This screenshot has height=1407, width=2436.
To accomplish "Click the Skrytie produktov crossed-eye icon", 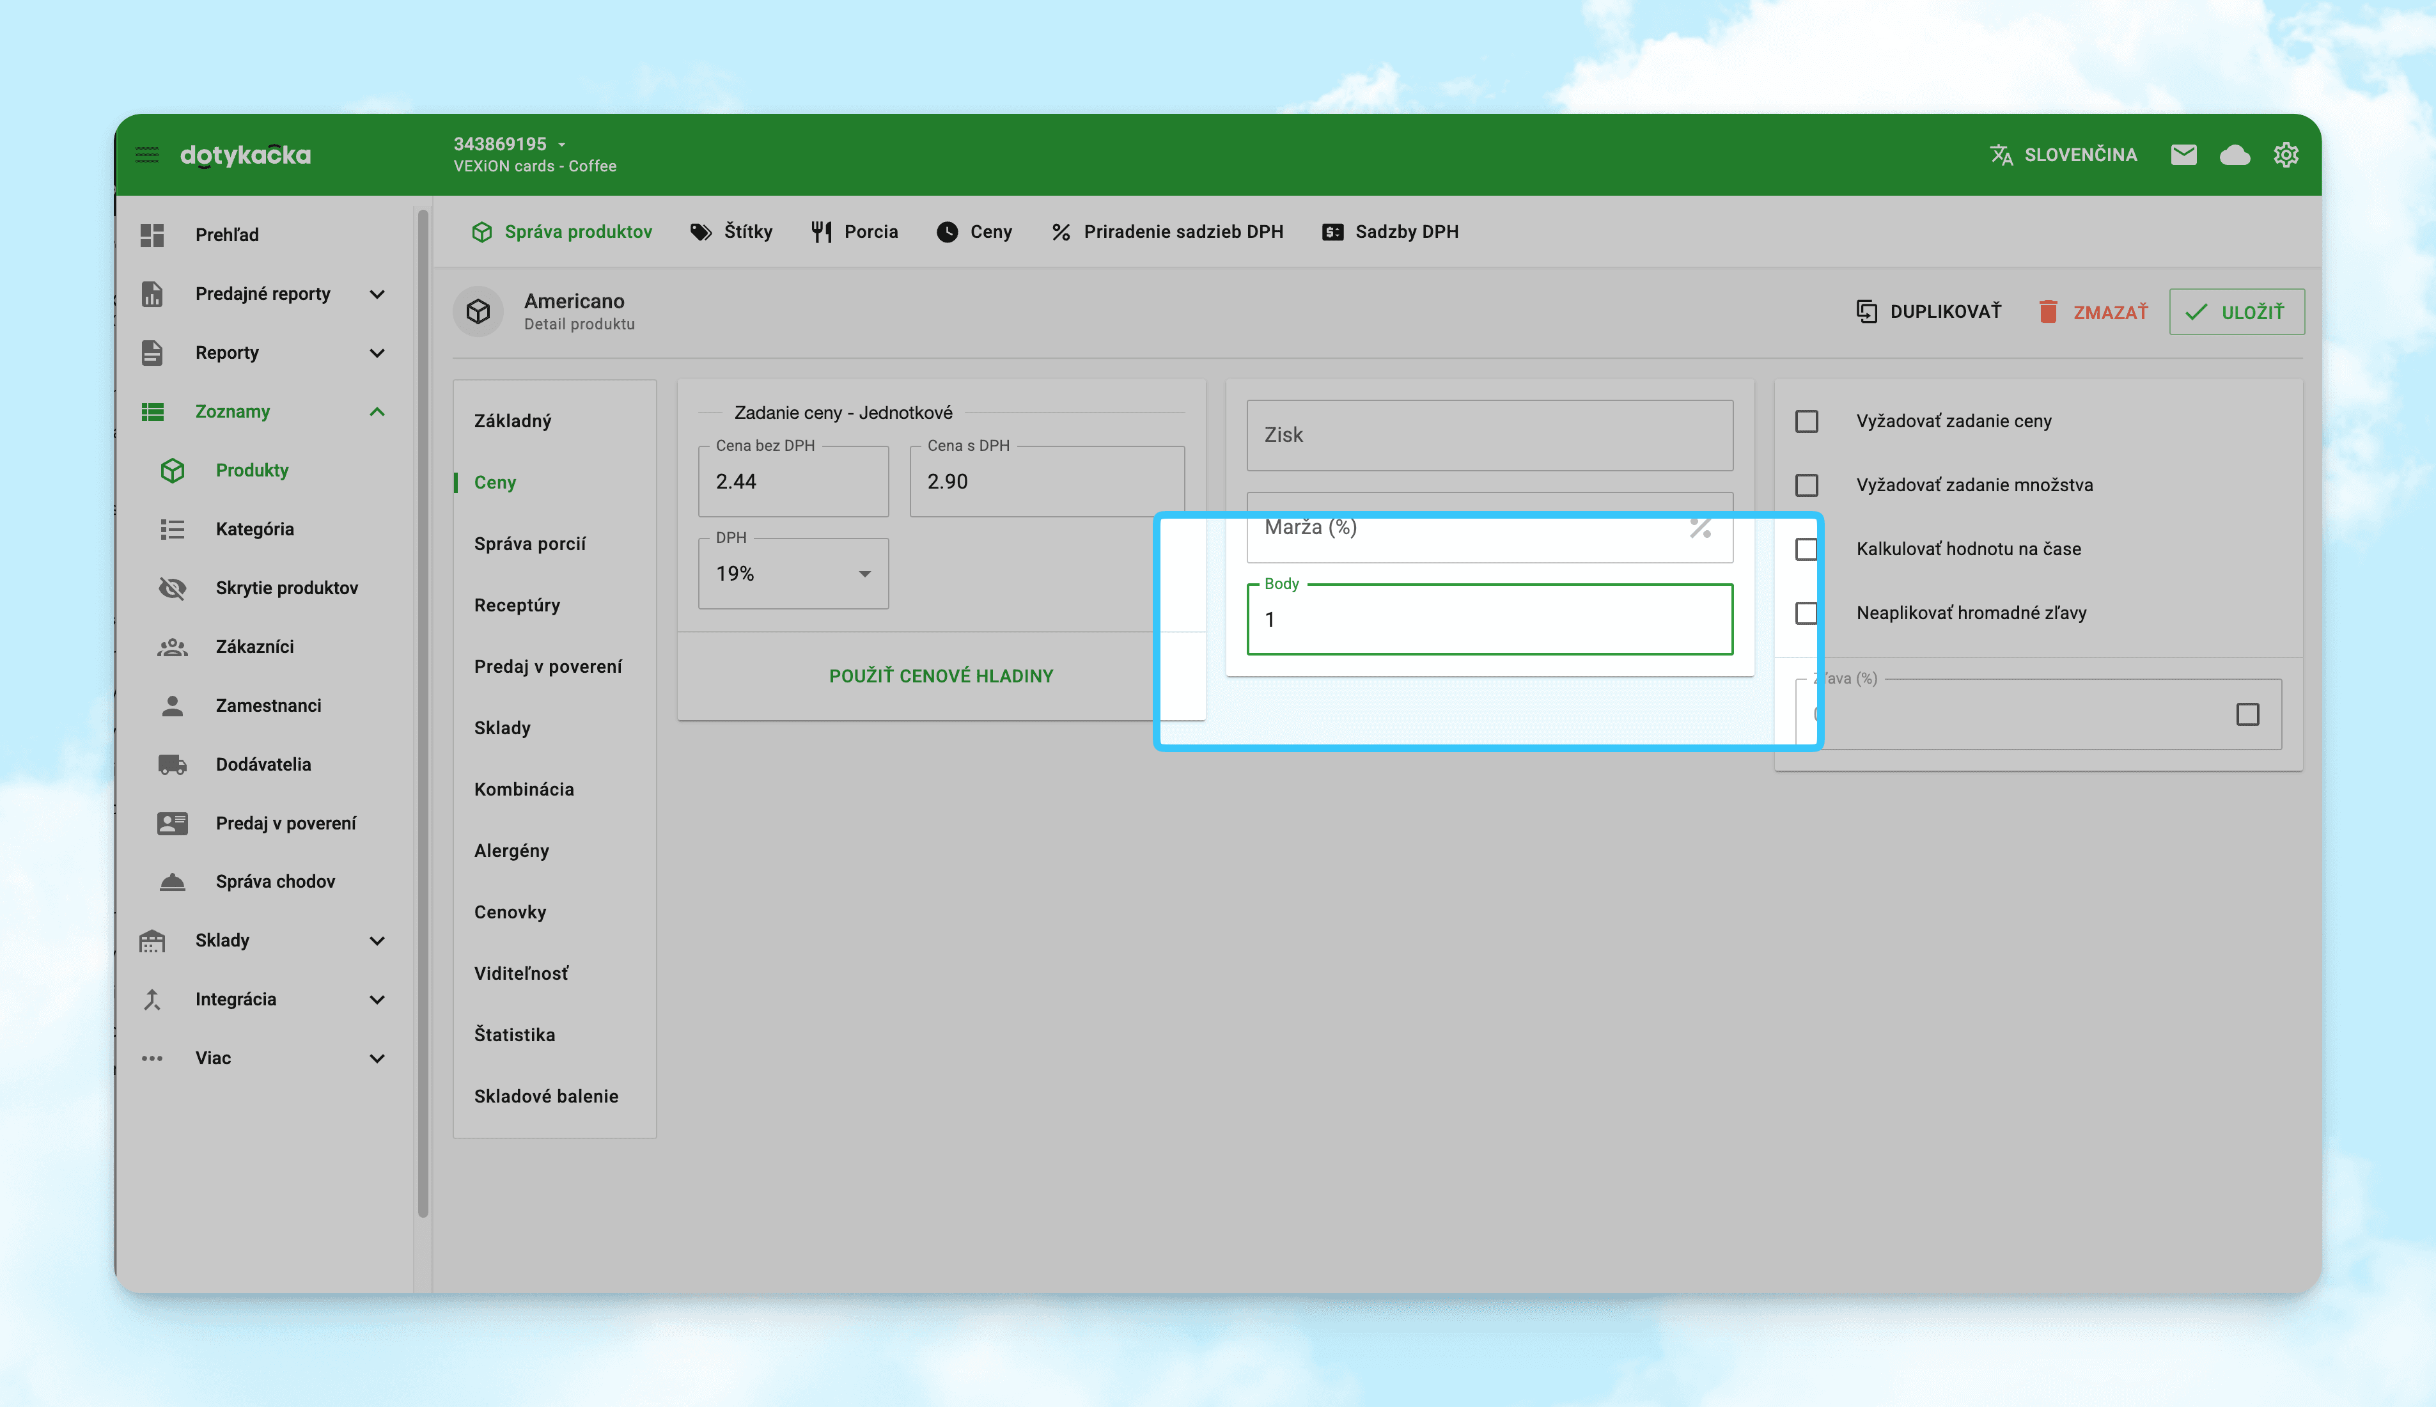I will coord(172,588).
